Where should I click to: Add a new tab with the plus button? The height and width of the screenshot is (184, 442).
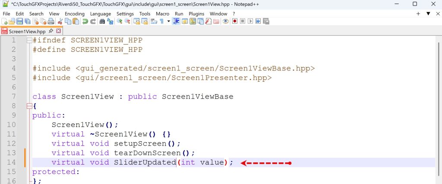(418, 14)
